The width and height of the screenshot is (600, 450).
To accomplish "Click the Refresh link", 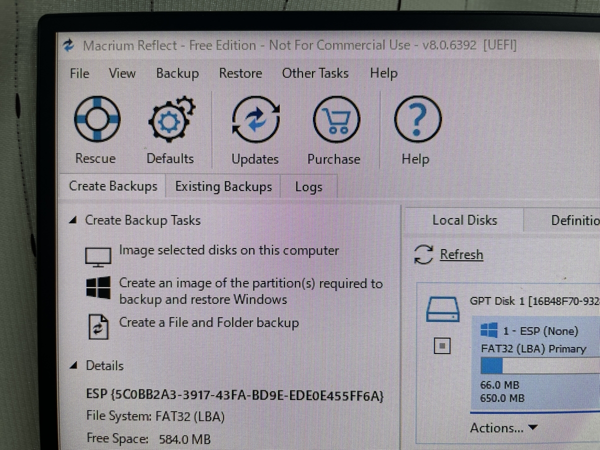I will (461, 254).
